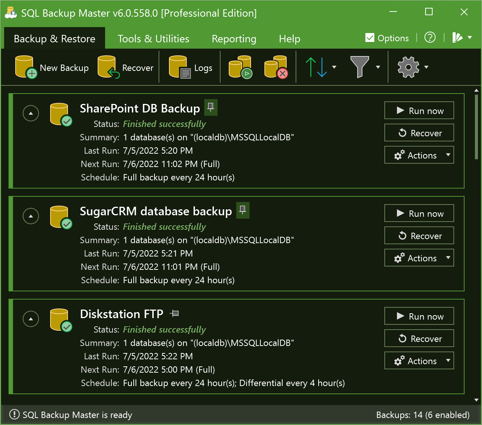This screenshot has height=425, width=482.
Task: Open the gear settings dropdown arrow
Action: pos(426,67)
